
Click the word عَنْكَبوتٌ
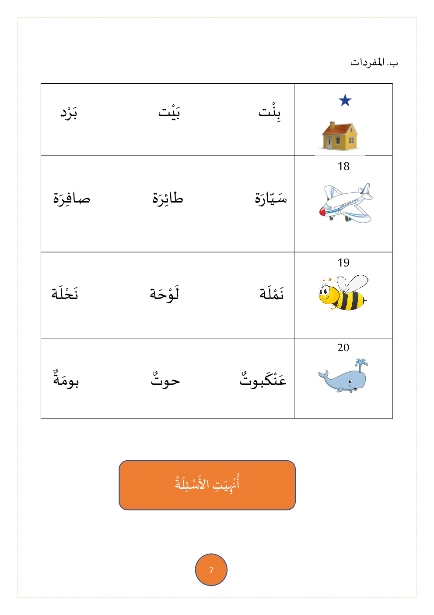click(x=263, y=379)
